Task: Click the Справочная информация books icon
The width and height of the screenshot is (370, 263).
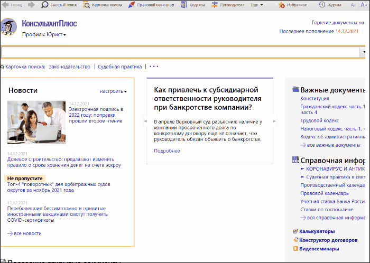Action: tap(295, 160)
